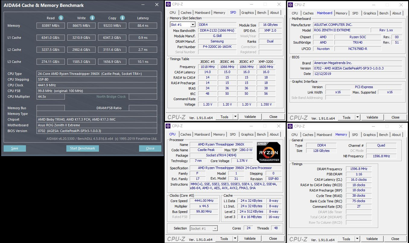
Task: Expand Tools arrow in the CPU-Z CPU window
Action: pos(235,238)
